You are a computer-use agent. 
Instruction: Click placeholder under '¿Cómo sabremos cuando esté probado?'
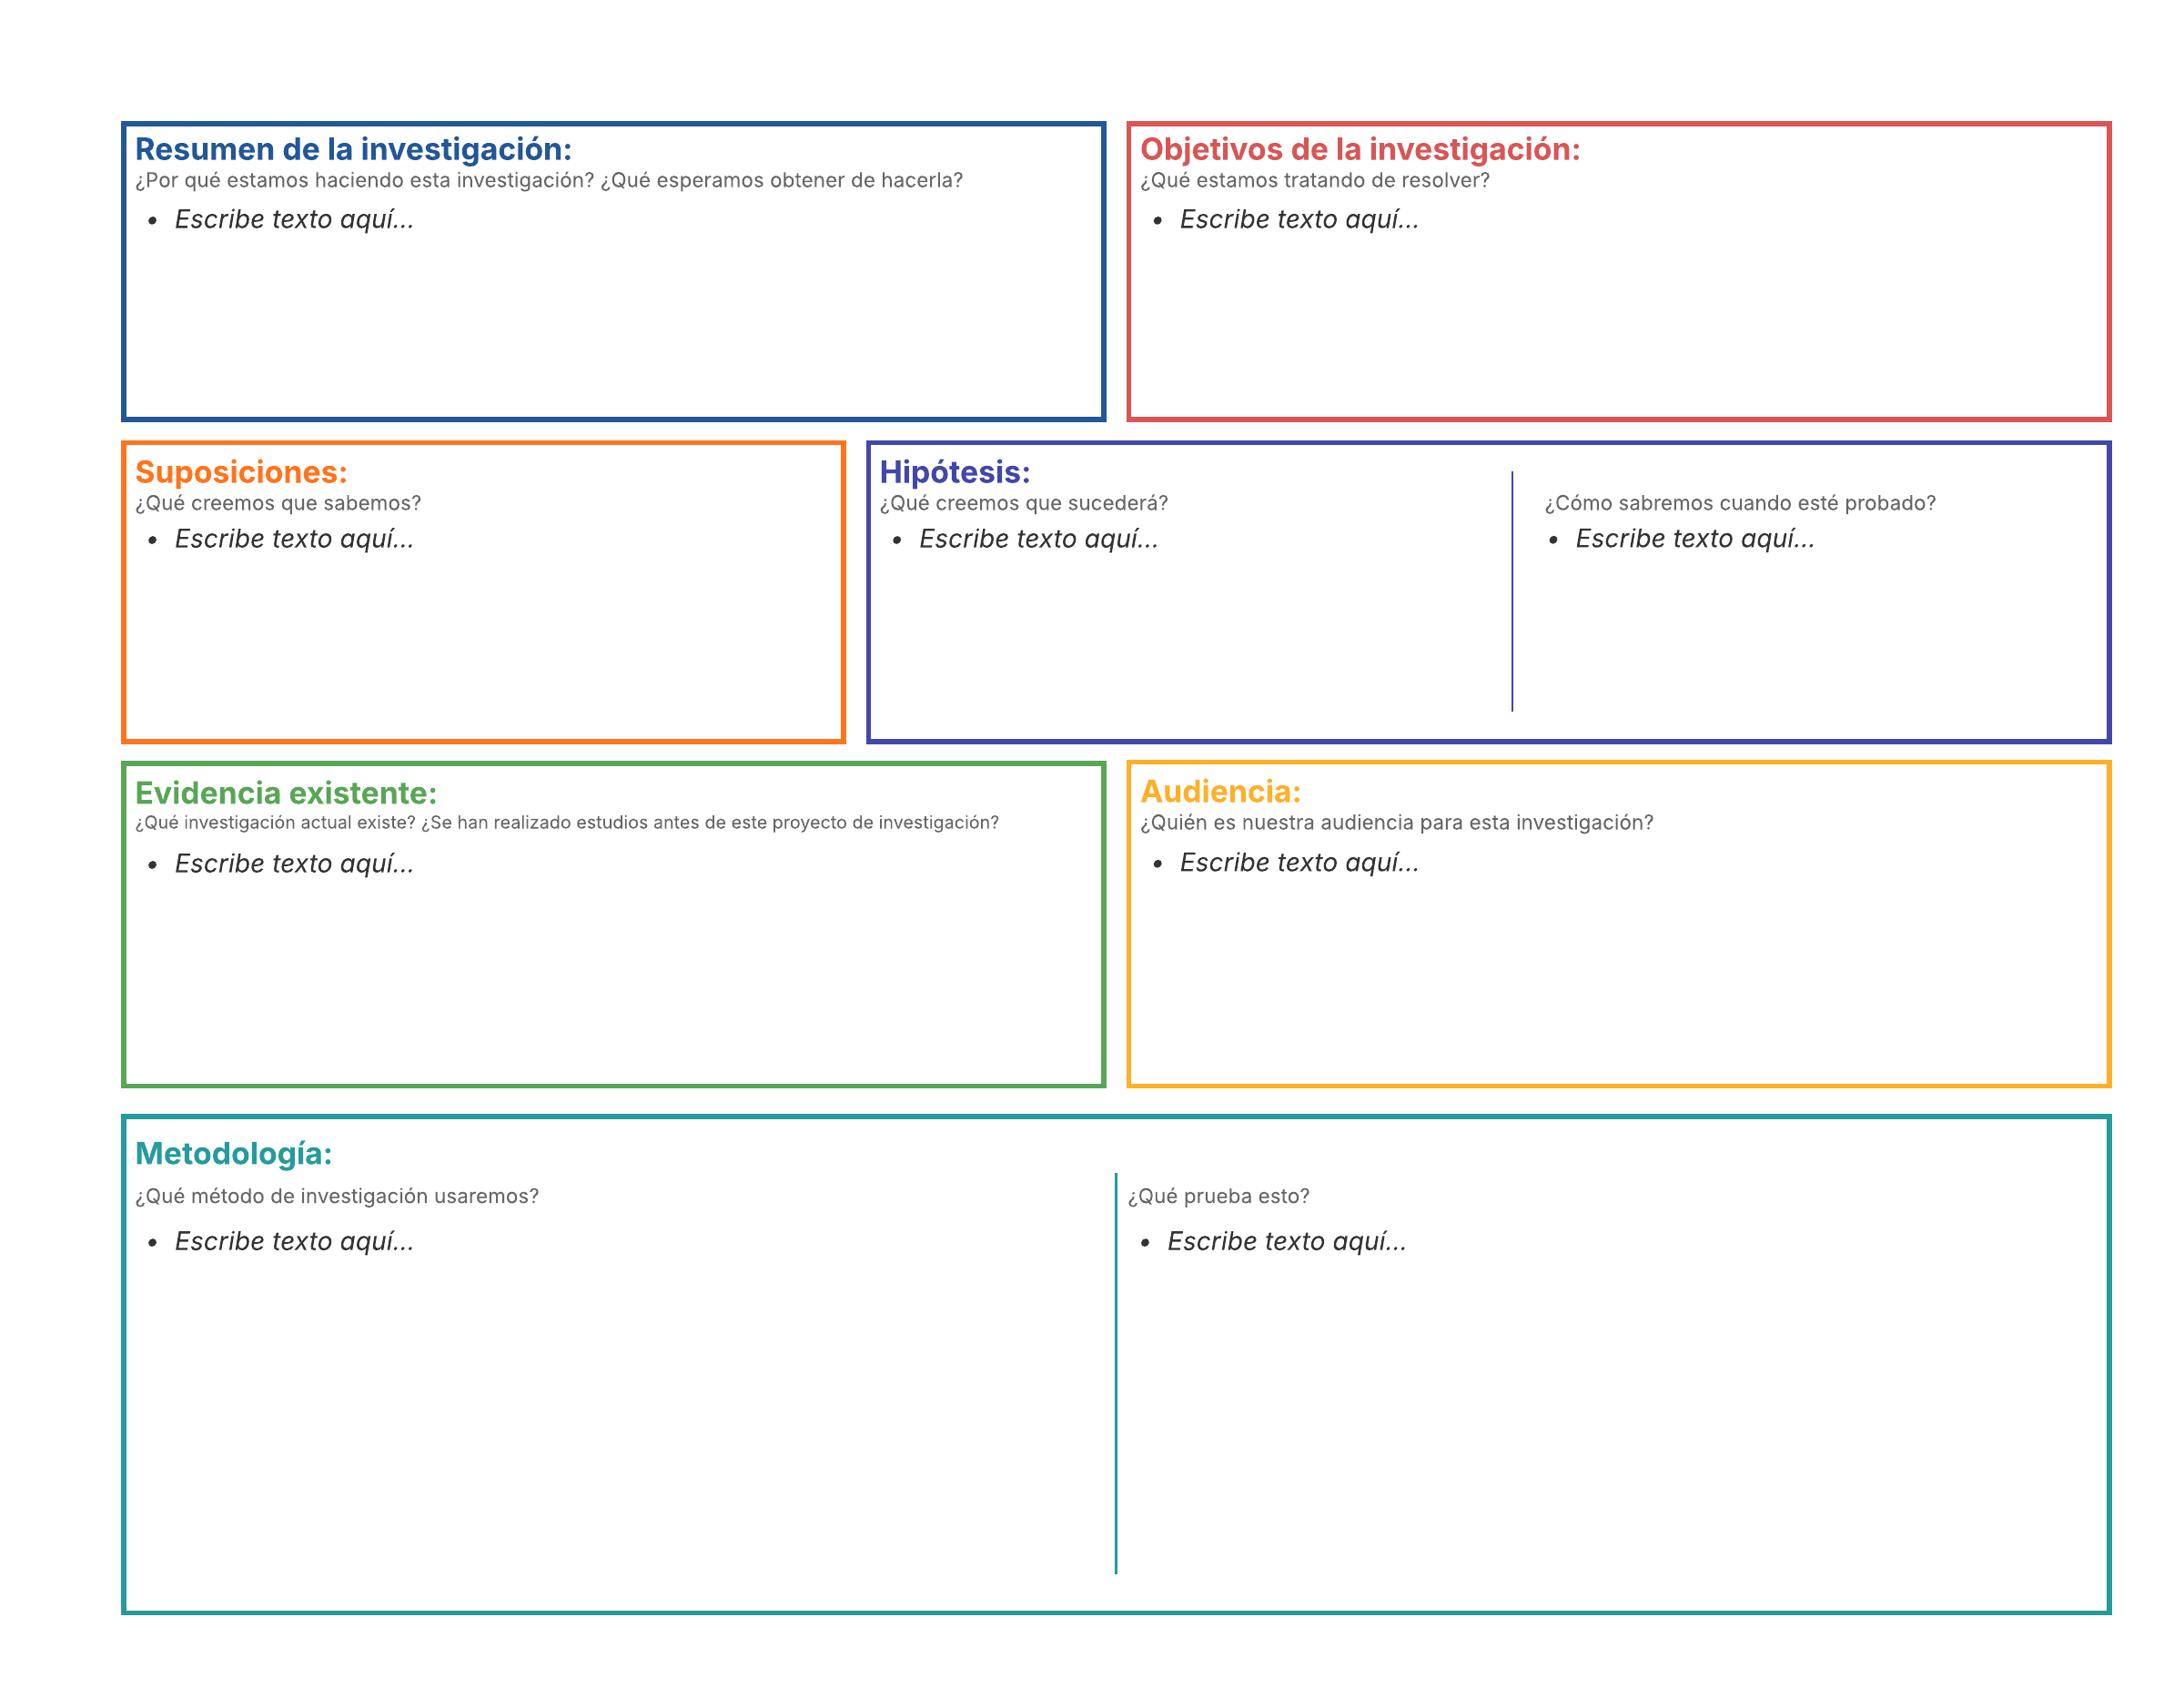[x=1694, y=539]
